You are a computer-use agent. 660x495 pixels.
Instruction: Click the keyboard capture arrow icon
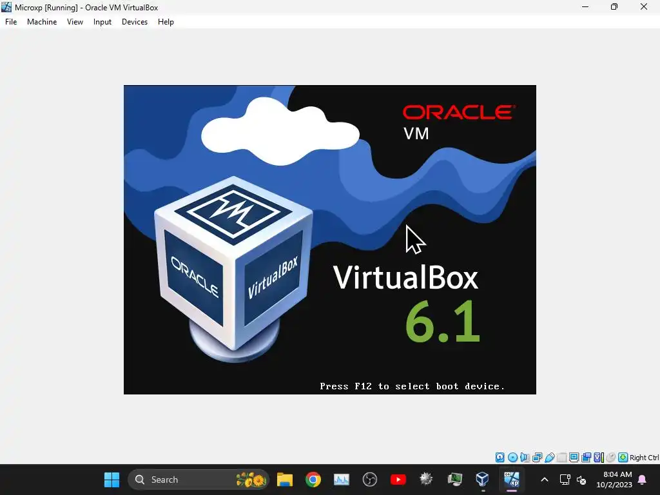click(623, 457)
